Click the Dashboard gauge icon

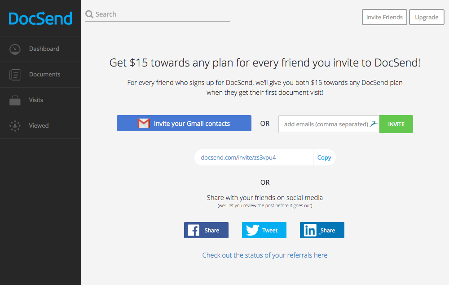15,49
